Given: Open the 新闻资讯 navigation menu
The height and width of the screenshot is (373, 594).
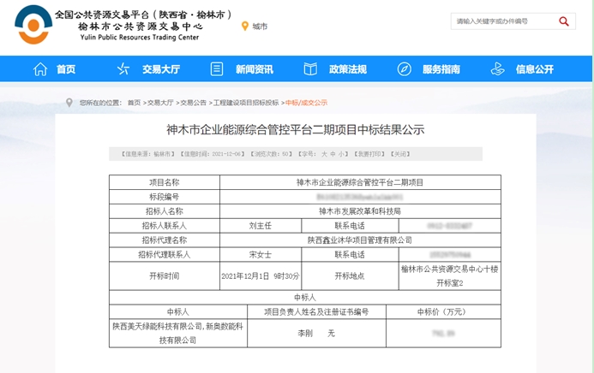Looking at the screenshot, I should click(x=255, y=69).
